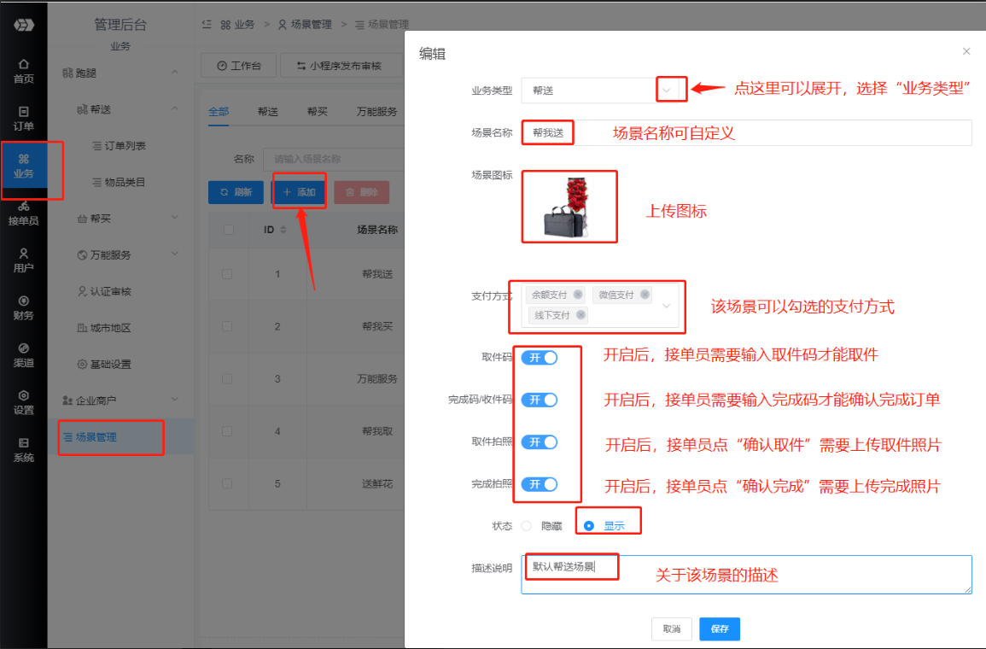986x649 pixels.
Task: Open 场景管理 in the left menu
Action: [x=96, y=437]
